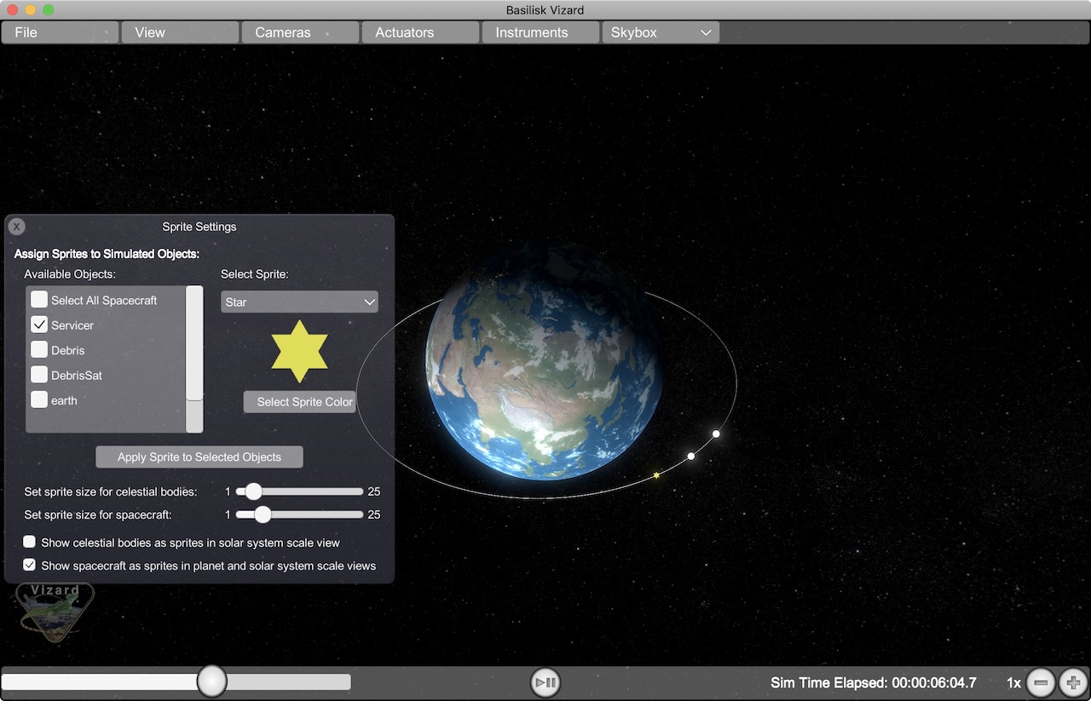The height and width of the screenshot is (701, 1091).
Task: Open the Select Sprite Star dropdown
Action: click(298, 302)
